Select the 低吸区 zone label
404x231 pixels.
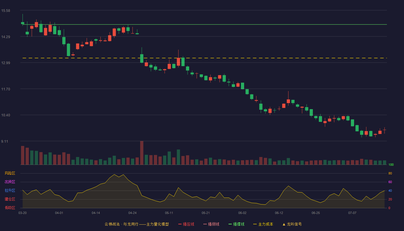coord(10,208)
